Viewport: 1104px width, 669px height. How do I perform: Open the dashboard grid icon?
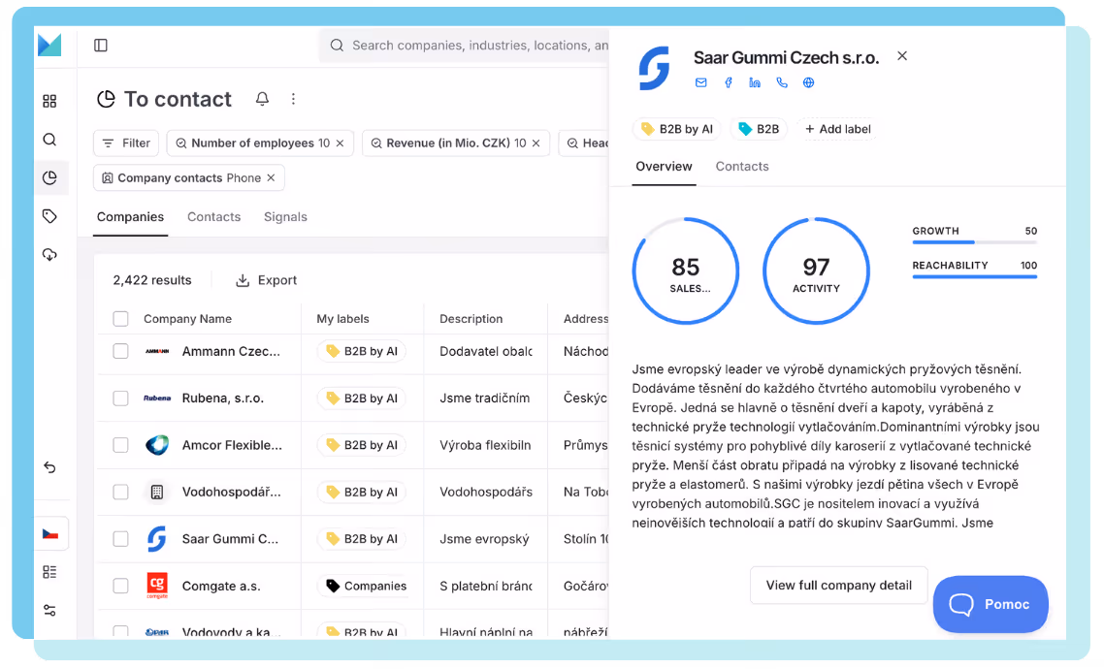tap(49, 101)
